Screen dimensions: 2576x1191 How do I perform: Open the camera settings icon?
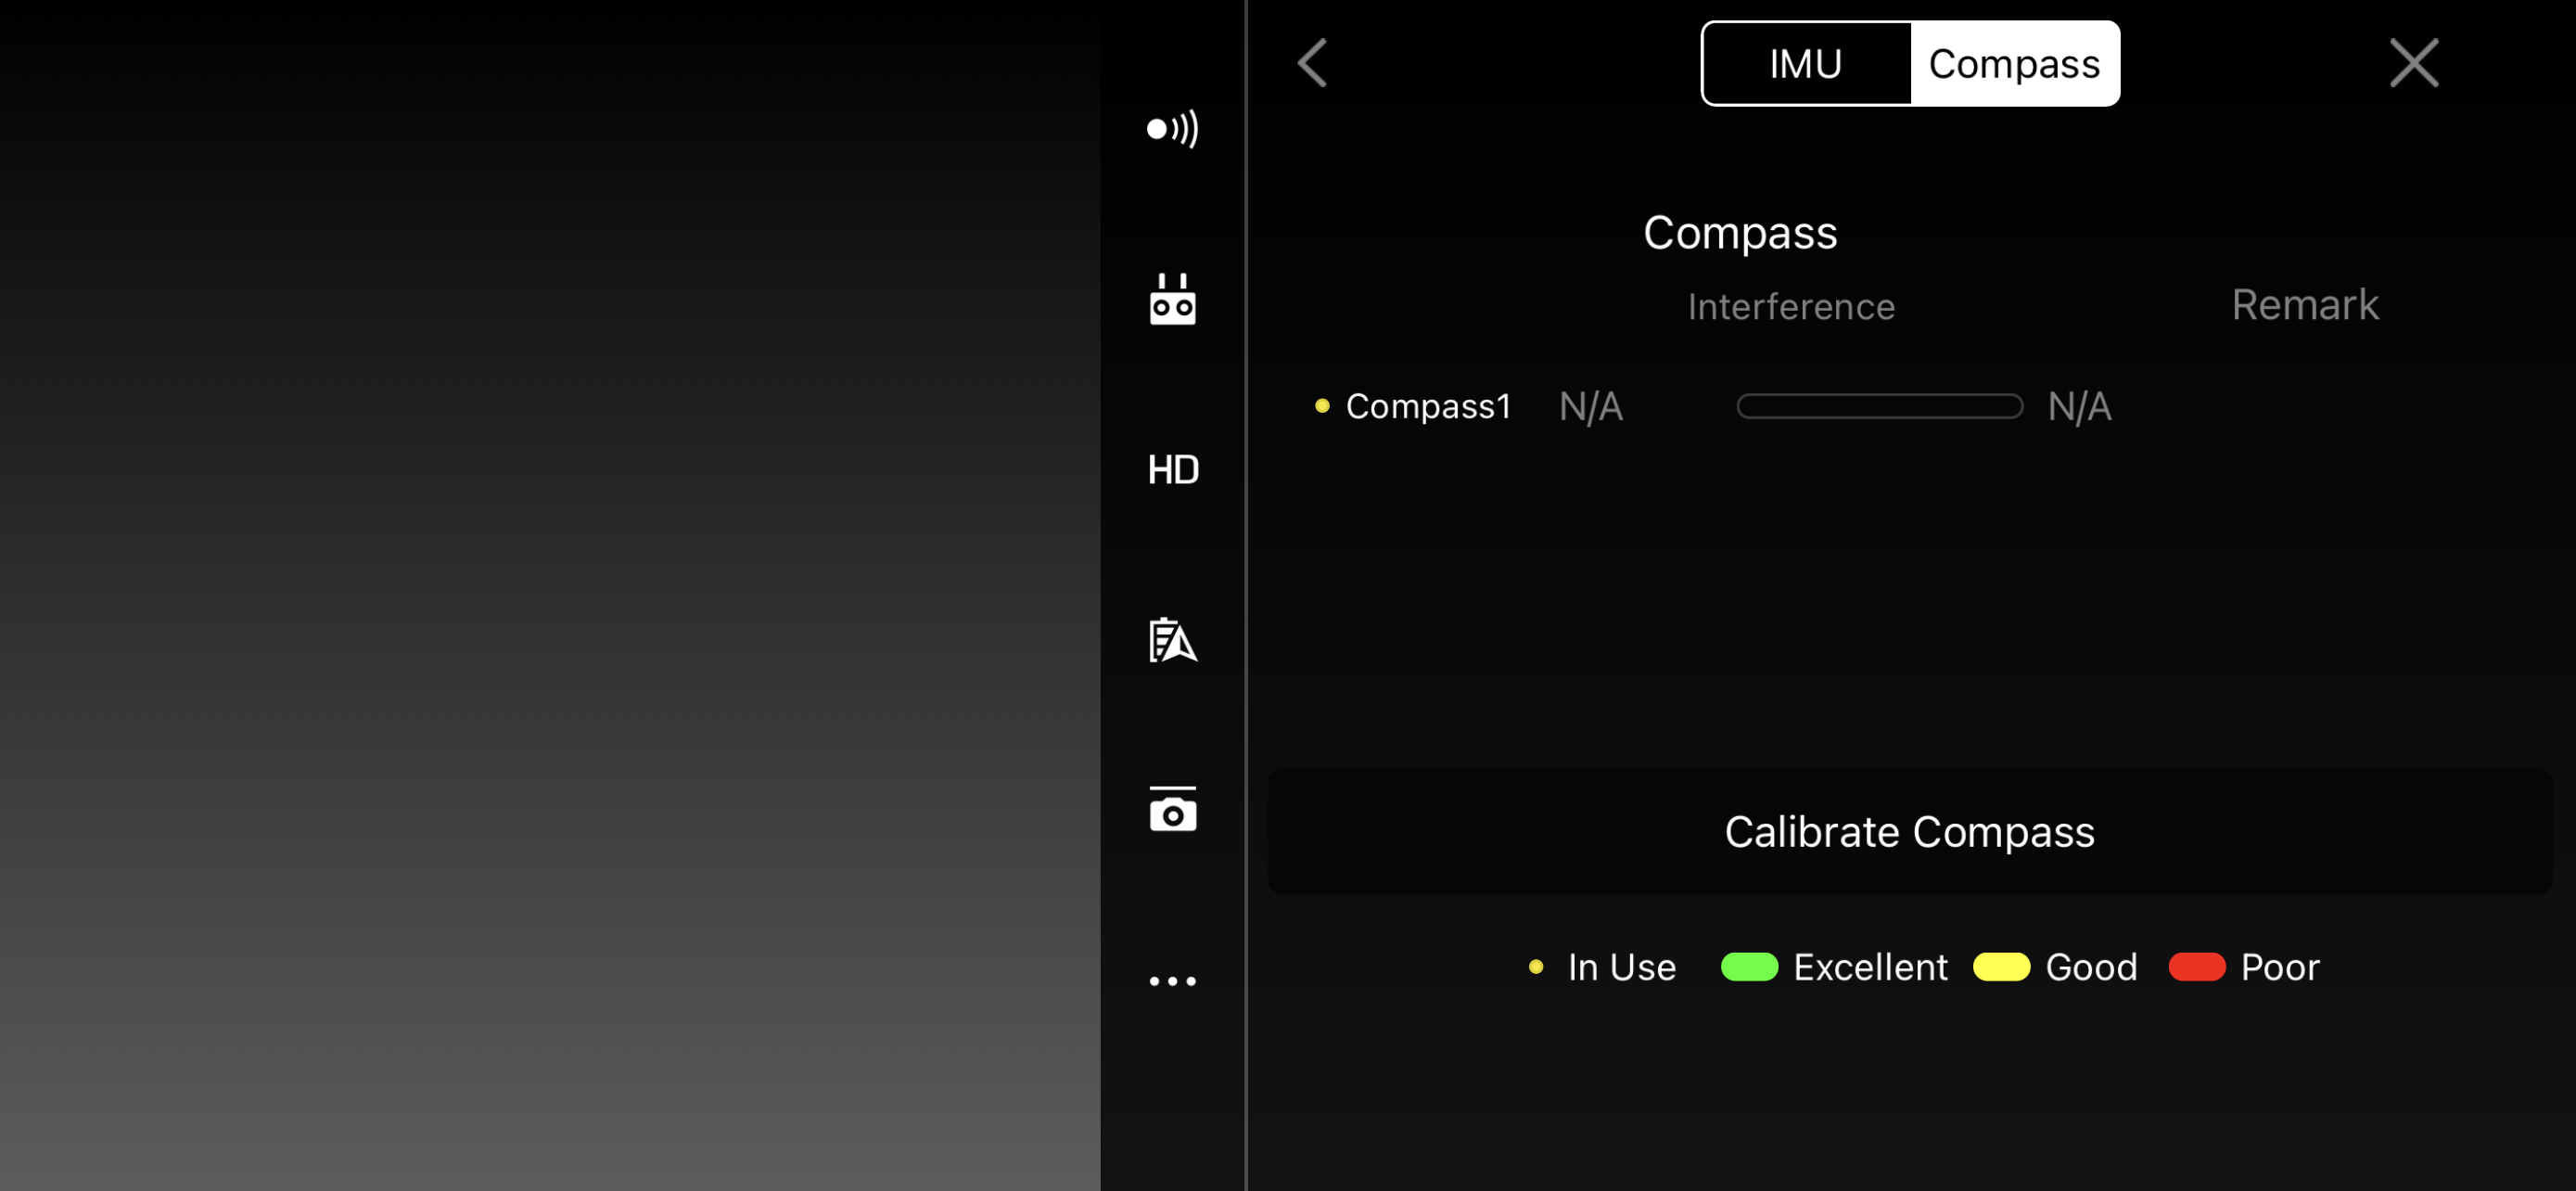pyautogui.click(x=1172, y=811)
